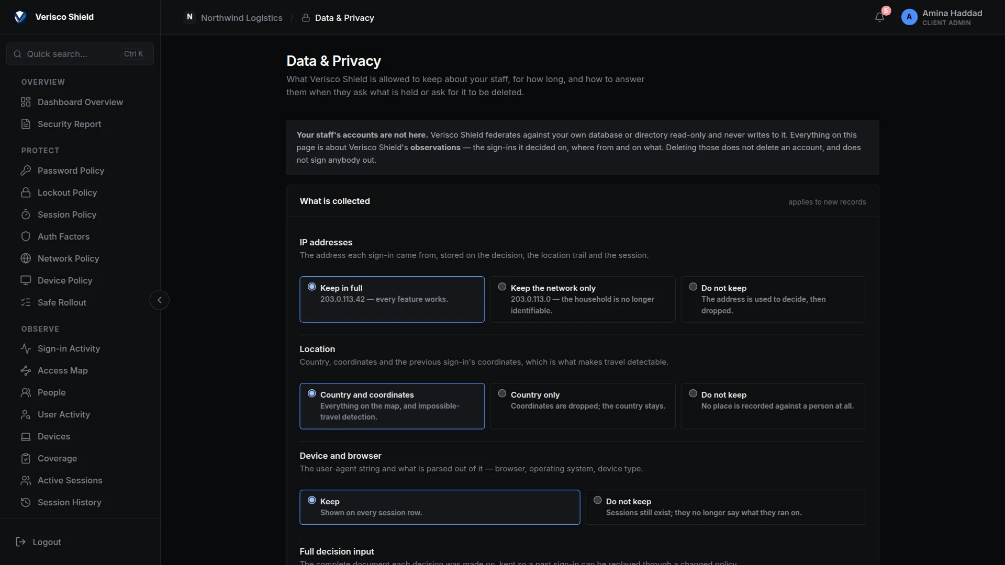Choose Do not keep for IP addresses
Viewport: 1005px width, 565px height.
click(x=773, y=299)
